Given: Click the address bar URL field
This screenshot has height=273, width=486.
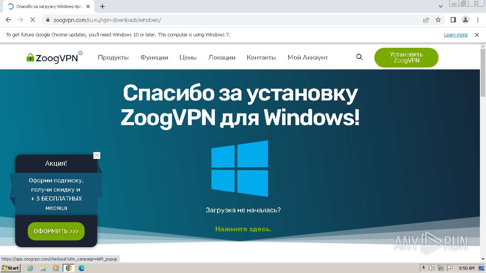Looking at the screenshot, I should (235, 20).
